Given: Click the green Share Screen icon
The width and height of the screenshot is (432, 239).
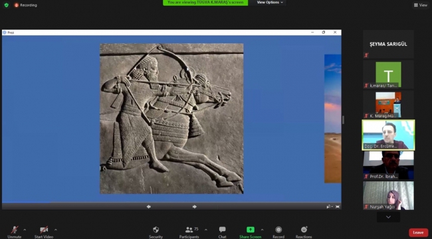Looking at the screenshot, I should tap(250, 230).
